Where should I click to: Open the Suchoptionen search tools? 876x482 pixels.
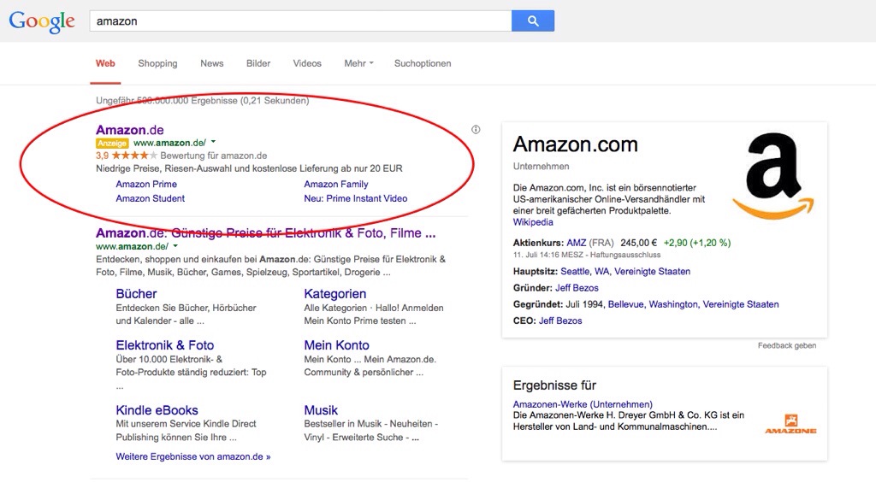(423, 63)
